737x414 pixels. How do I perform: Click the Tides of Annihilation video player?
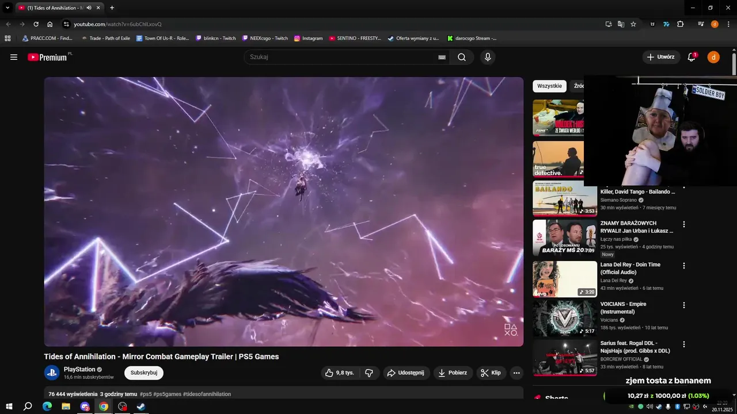[x=284, y=212]
